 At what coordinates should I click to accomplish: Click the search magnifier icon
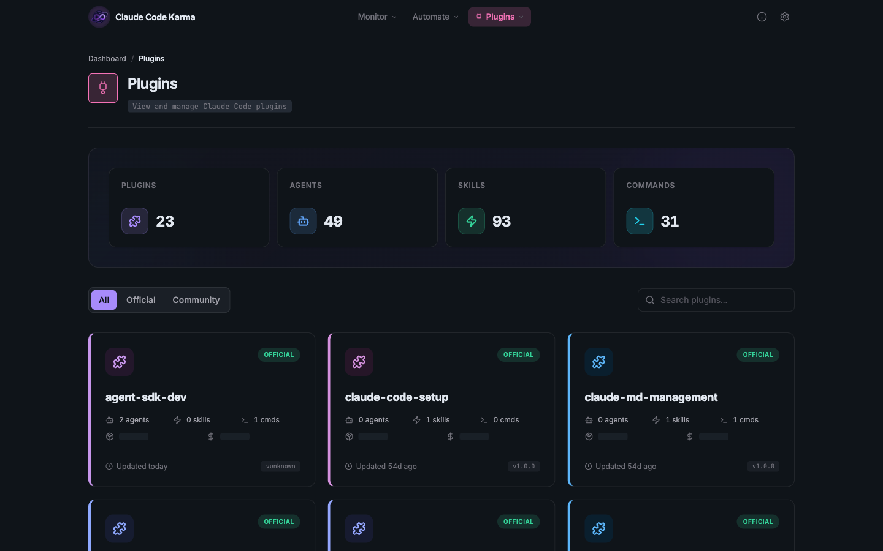pyautogui.click(x=650, y=300)
